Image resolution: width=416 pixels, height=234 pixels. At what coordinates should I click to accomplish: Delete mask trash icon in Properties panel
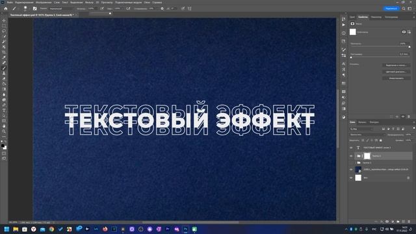(x=409, y=117)
